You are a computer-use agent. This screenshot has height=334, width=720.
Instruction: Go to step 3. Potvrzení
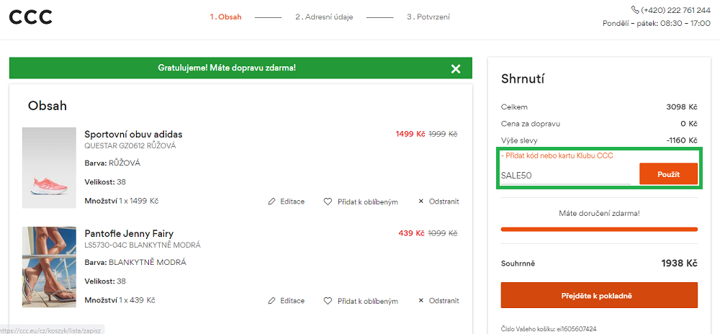[428, 17]
